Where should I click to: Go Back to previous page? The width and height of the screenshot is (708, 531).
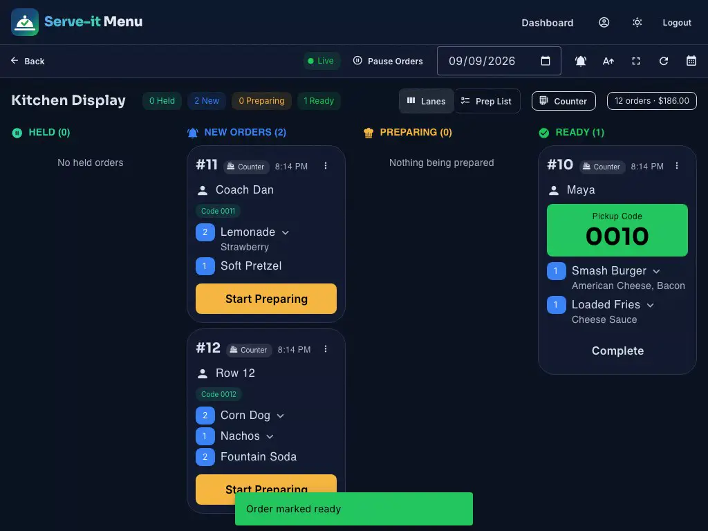[x=28, y=61]
